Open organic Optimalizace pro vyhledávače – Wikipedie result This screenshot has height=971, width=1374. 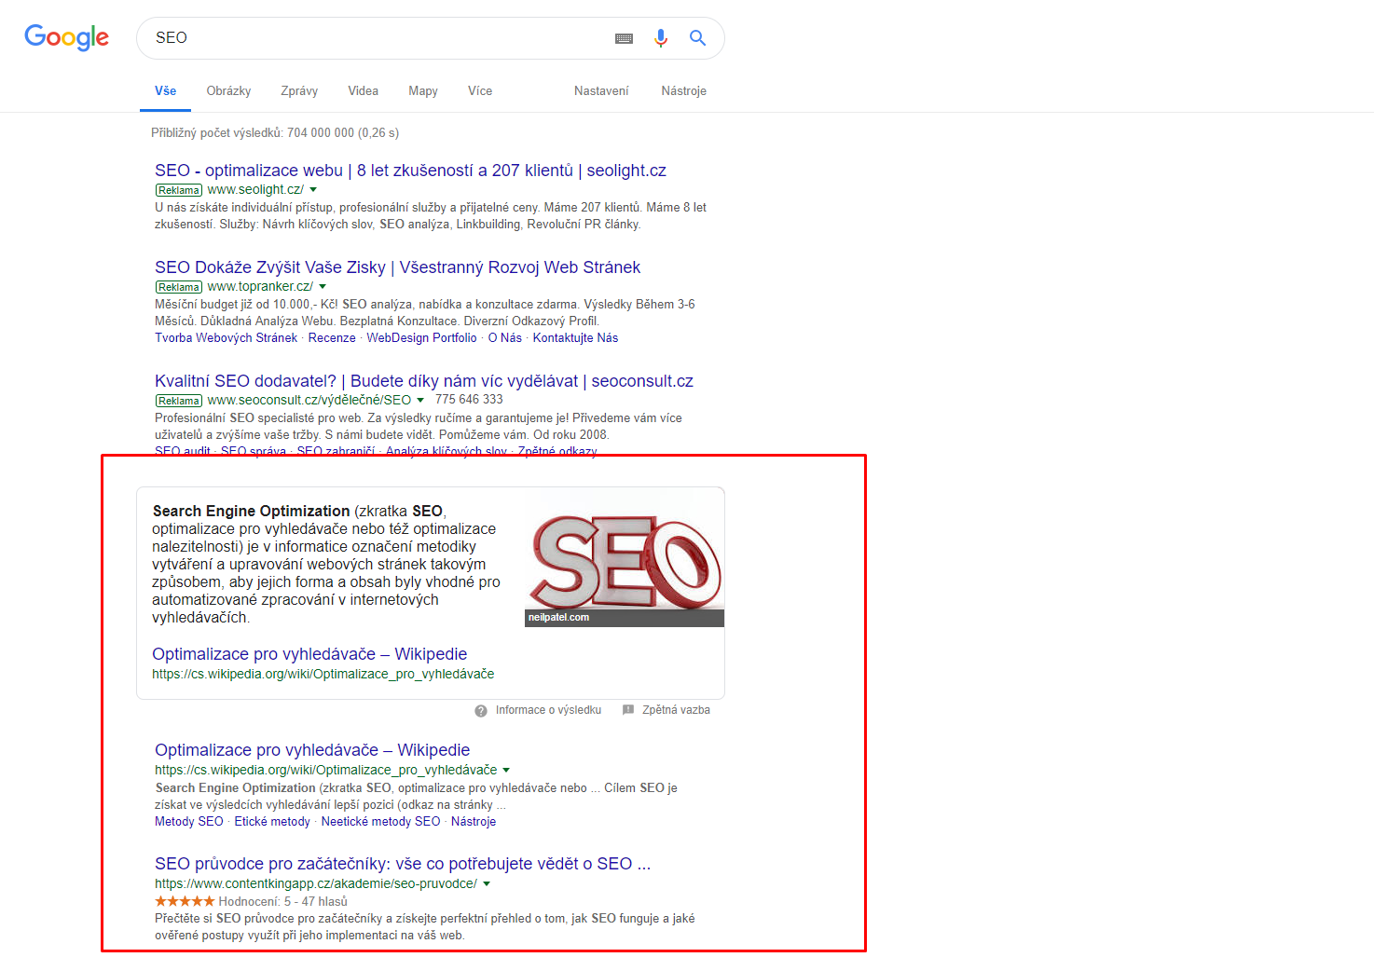[x=312, y=750]
